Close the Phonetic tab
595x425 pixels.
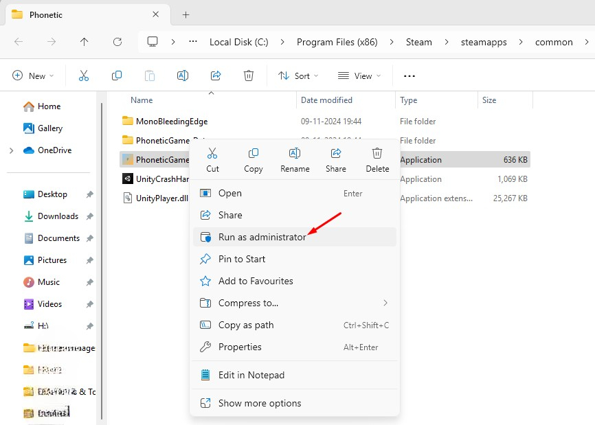coord(155,14)
